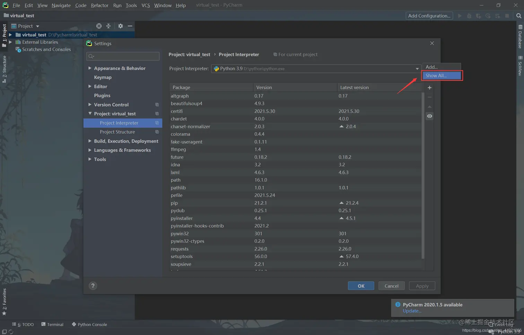This screenshot has height=335, width=524.
Task: Open the Structure side tab
Action: [4, 69]
